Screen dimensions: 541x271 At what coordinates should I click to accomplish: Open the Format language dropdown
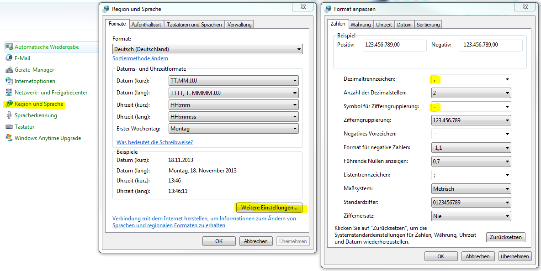[207, 49]
